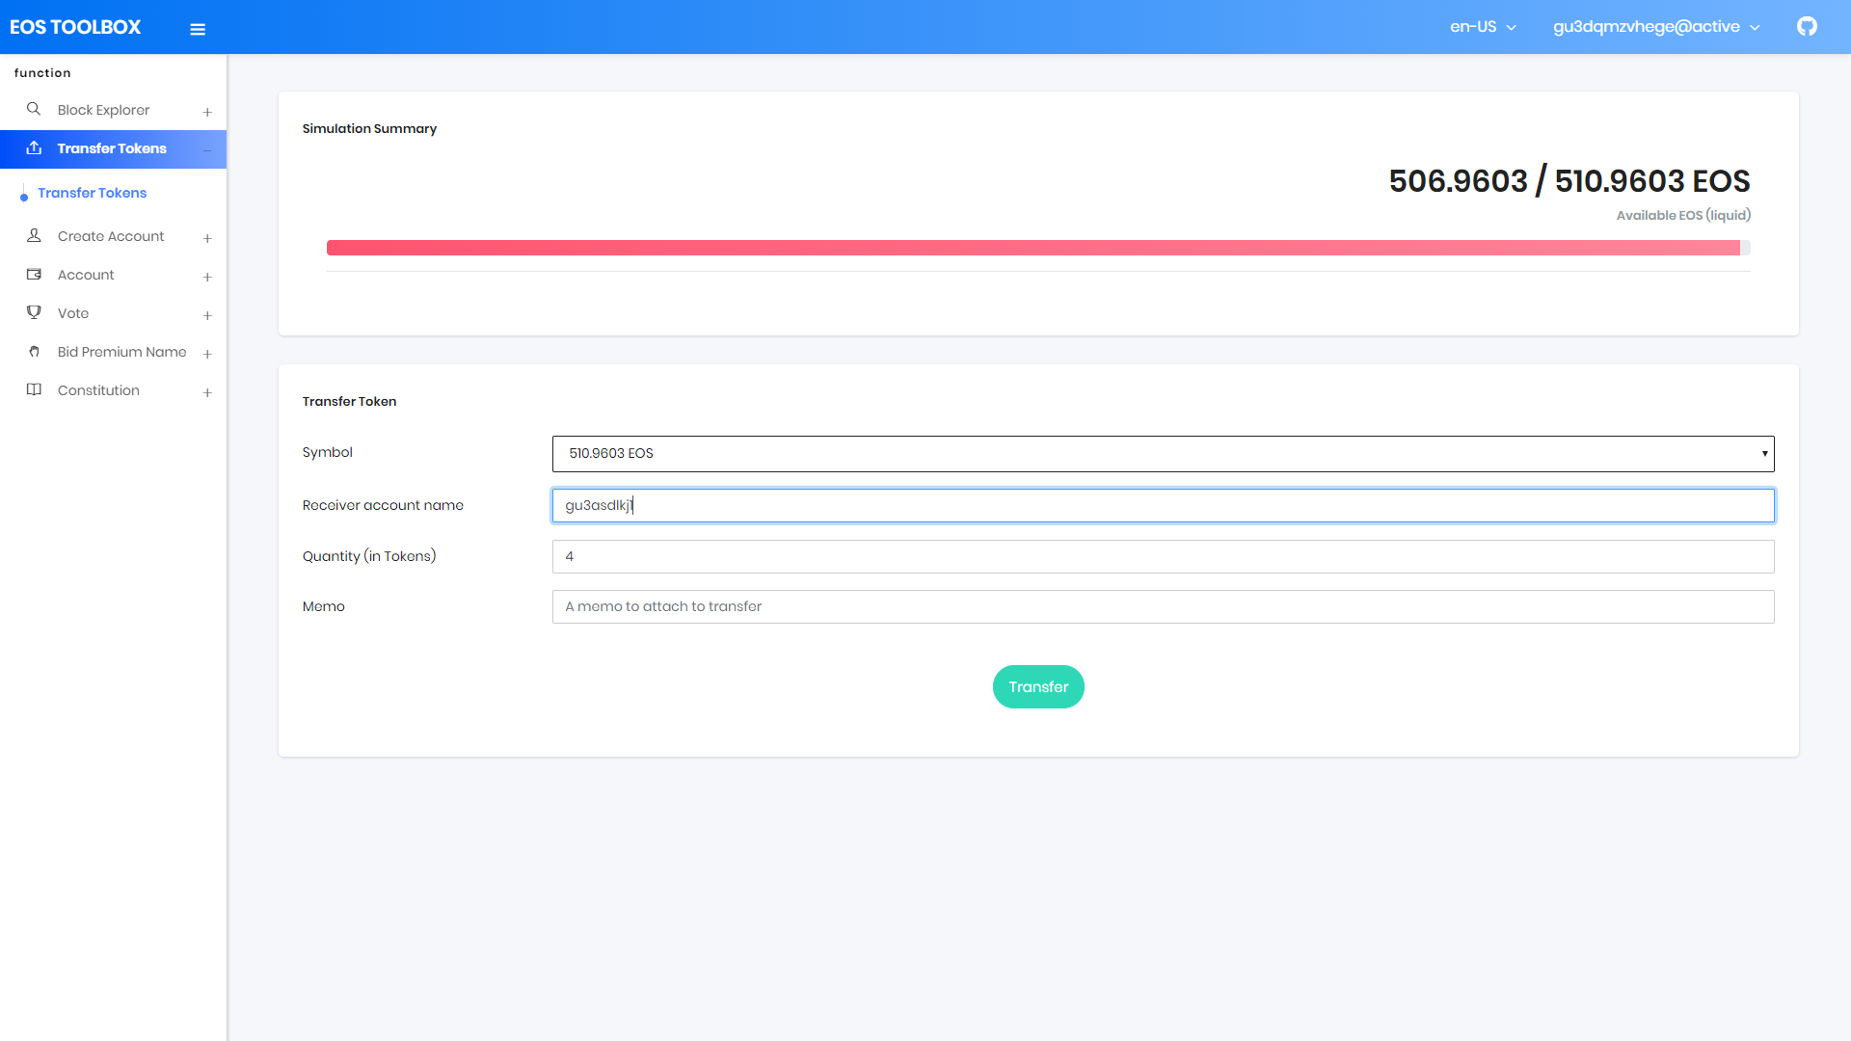Image resolution: width=1851 pixels, height=1041 pixels.
Task: Open the GitHub icon link
Action: 1807,26
